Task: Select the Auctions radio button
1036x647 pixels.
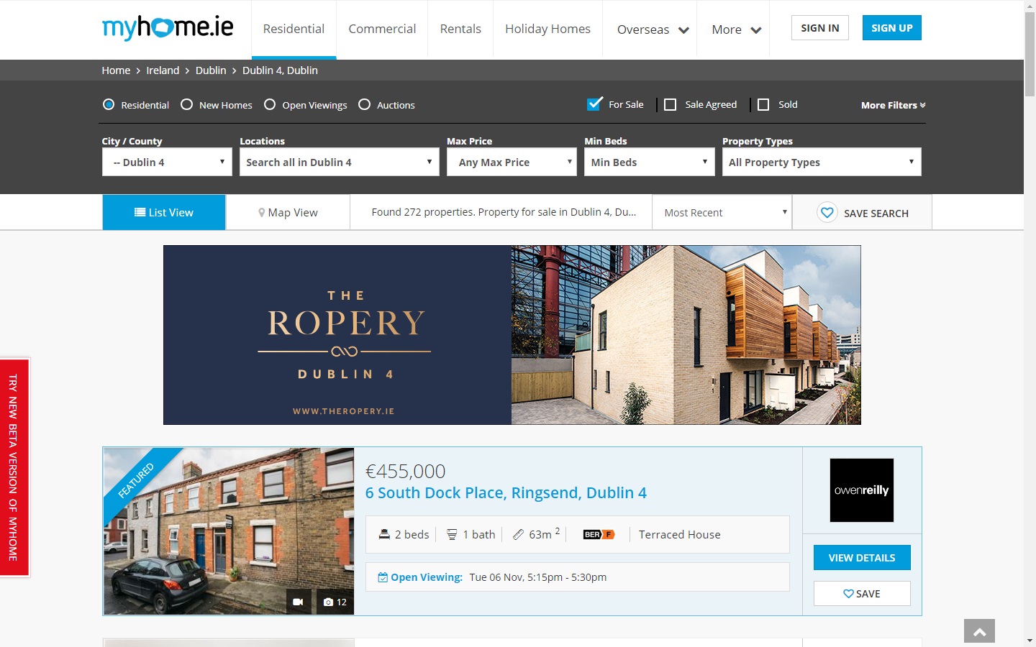Action: point(364,104)
